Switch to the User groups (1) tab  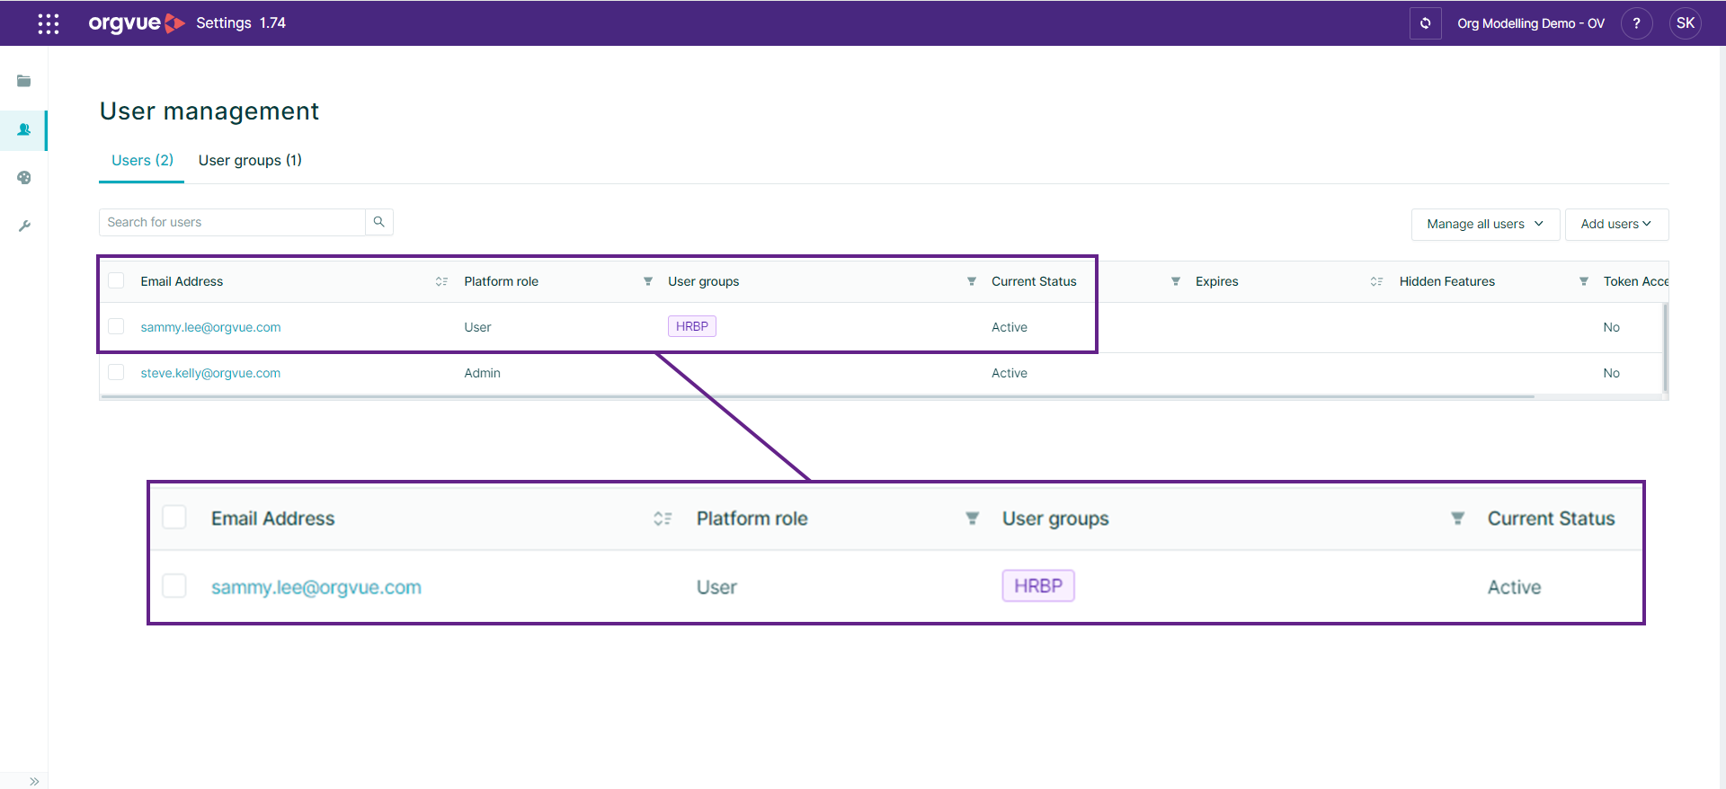pos(250,160)
